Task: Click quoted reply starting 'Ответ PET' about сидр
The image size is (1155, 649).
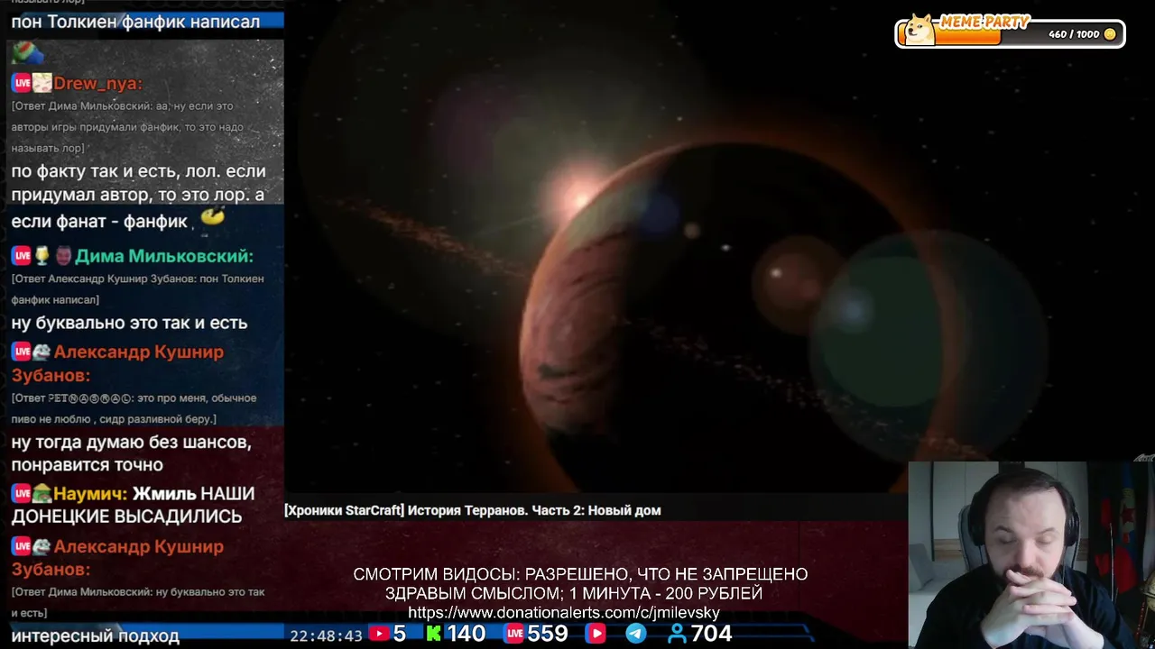Action: 134,408
